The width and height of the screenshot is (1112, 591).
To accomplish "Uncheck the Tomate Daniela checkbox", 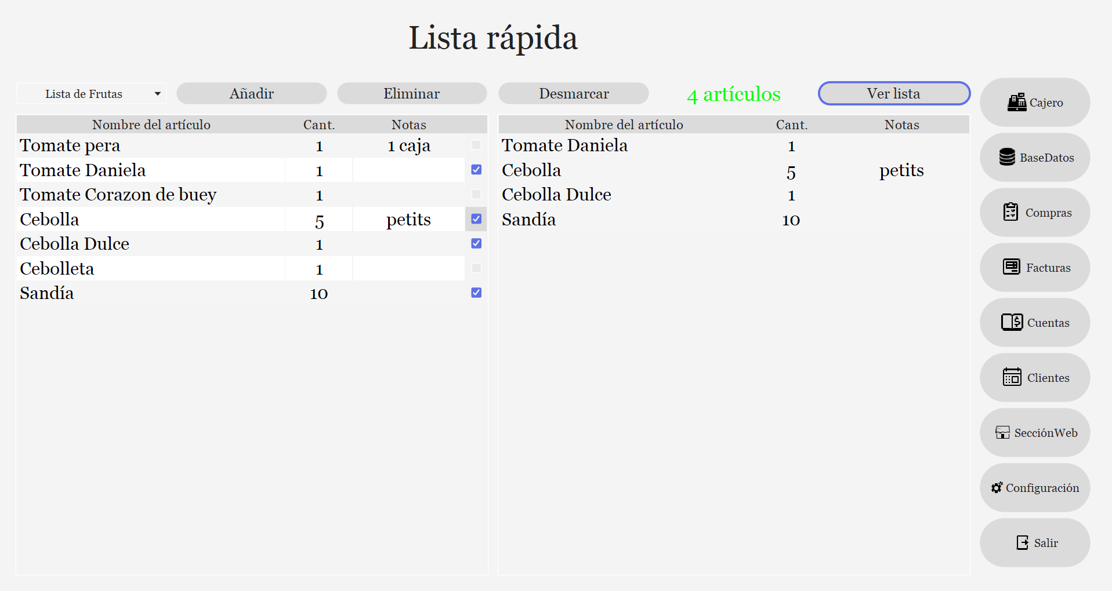I will coord(476,170).
